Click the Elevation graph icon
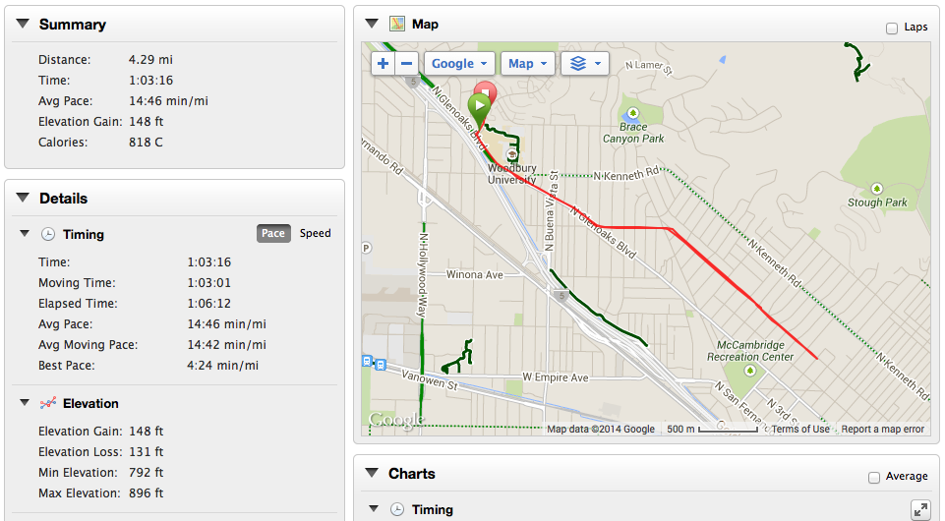945x521 pixels. click(48, 404)
